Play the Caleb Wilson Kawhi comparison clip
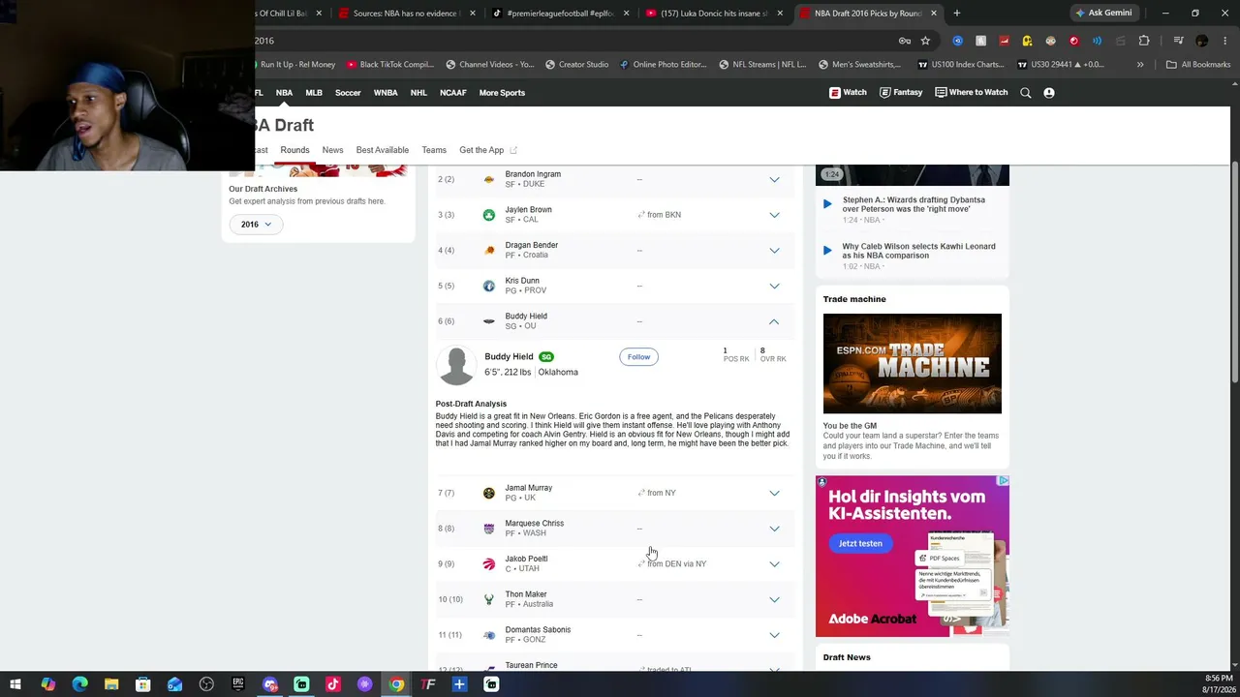1240x697 pixels. [x=826, y=250]
